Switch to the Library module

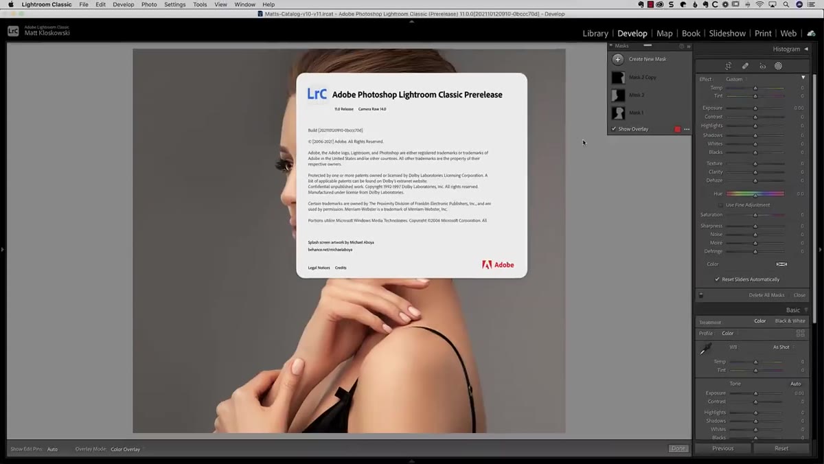(595, 33)
